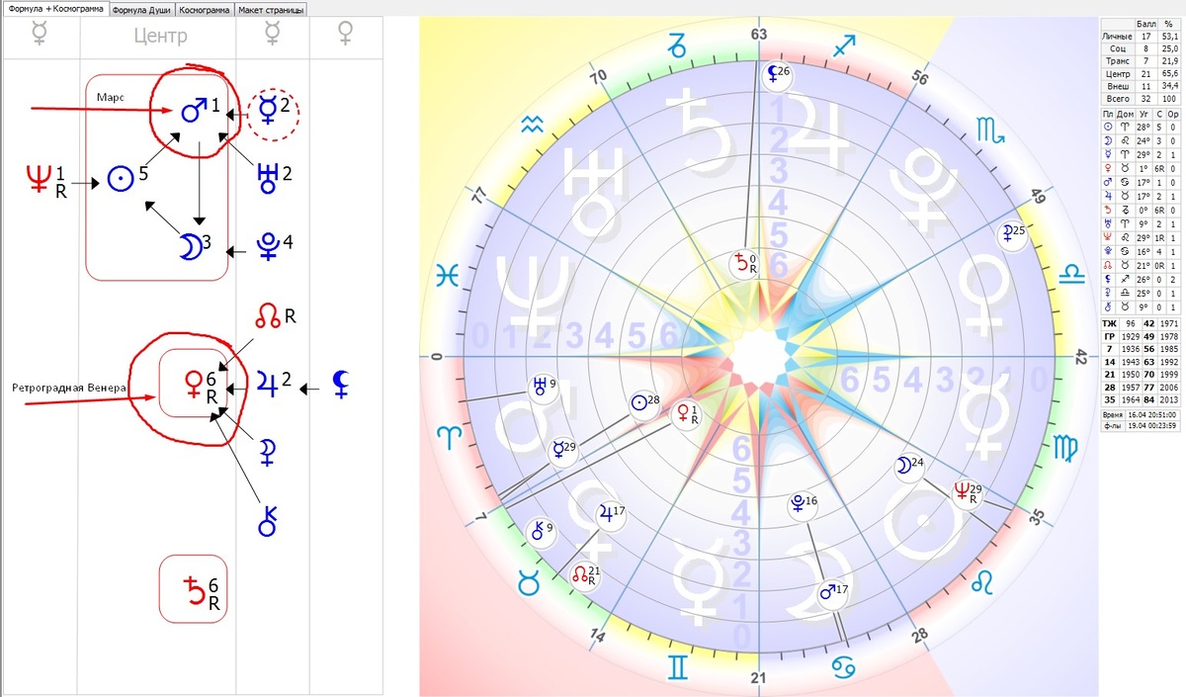This screenshot has width=1186, height=697.
Task: Click Chiron marker at 9 near Taurus
Action: (x=541, y=530)
